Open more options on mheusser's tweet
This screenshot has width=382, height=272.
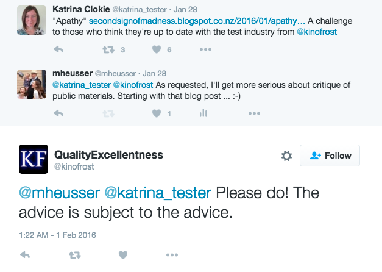pos(254,113)
